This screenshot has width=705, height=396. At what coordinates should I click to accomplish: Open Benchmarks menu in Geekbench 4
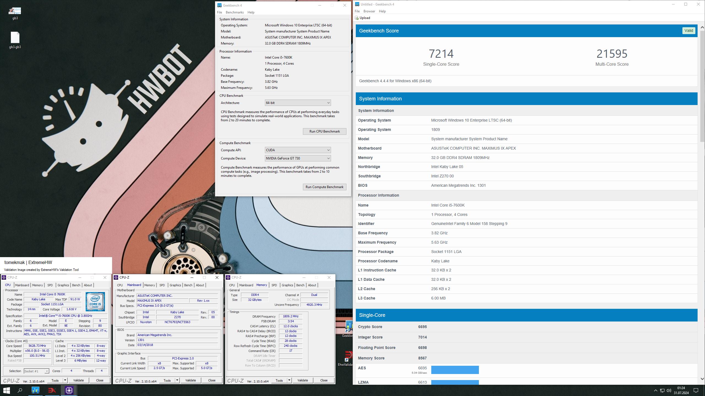click(x=235, y=12)
